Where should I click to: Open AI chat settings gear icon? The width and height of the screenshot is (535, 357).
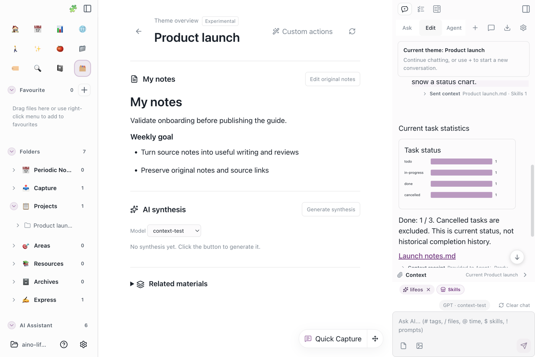click(x=523, y=28)
